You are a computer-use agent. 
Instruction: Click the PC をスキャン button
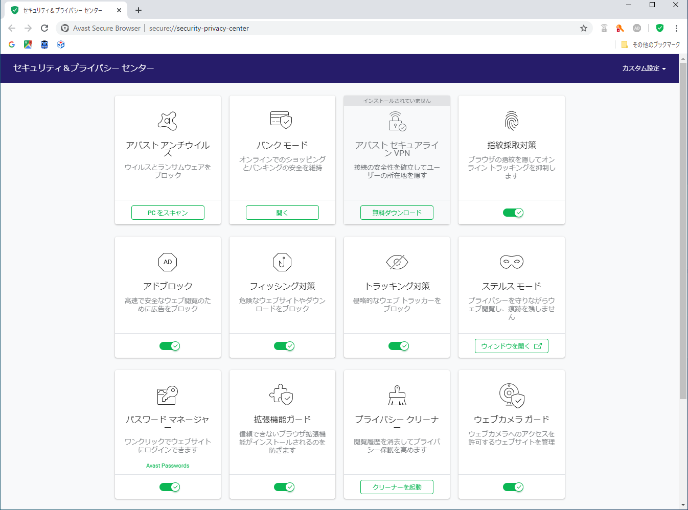point(168,213)
